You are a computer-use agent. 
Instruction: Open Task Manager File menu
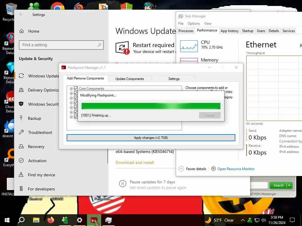click(x=181, y=24)
